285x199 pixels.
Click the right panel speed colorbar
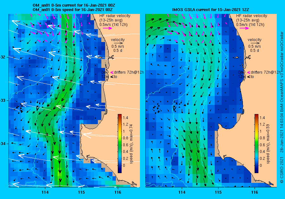click(x=256, y=143)
